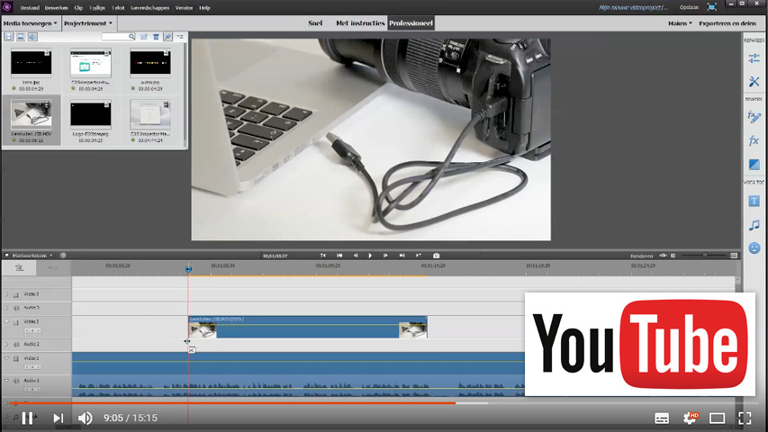Image resolution: width=768 pixels, height=432 pixels.
Task: Mute the Audio 2 track speaker
Action: (x=15, y=344)
